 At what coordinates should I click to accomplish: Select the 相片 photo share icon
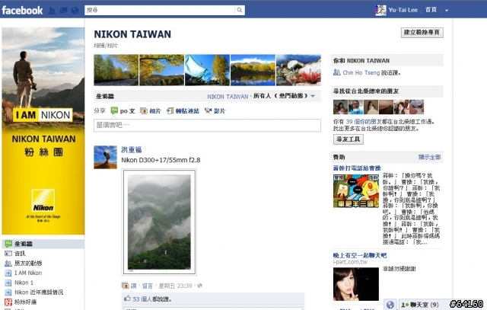pyautogui.click(x=144, y=110)
